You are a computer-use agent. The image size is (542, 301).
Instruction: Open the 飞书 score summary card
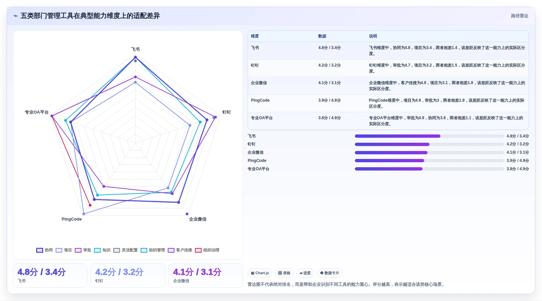click(50, 276)
